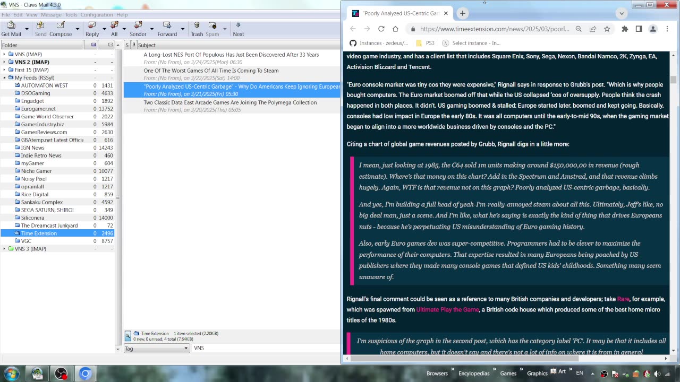Close the Time Extension article tab
Viewport: 680px width, 382px height.
[x=446, y=13]
